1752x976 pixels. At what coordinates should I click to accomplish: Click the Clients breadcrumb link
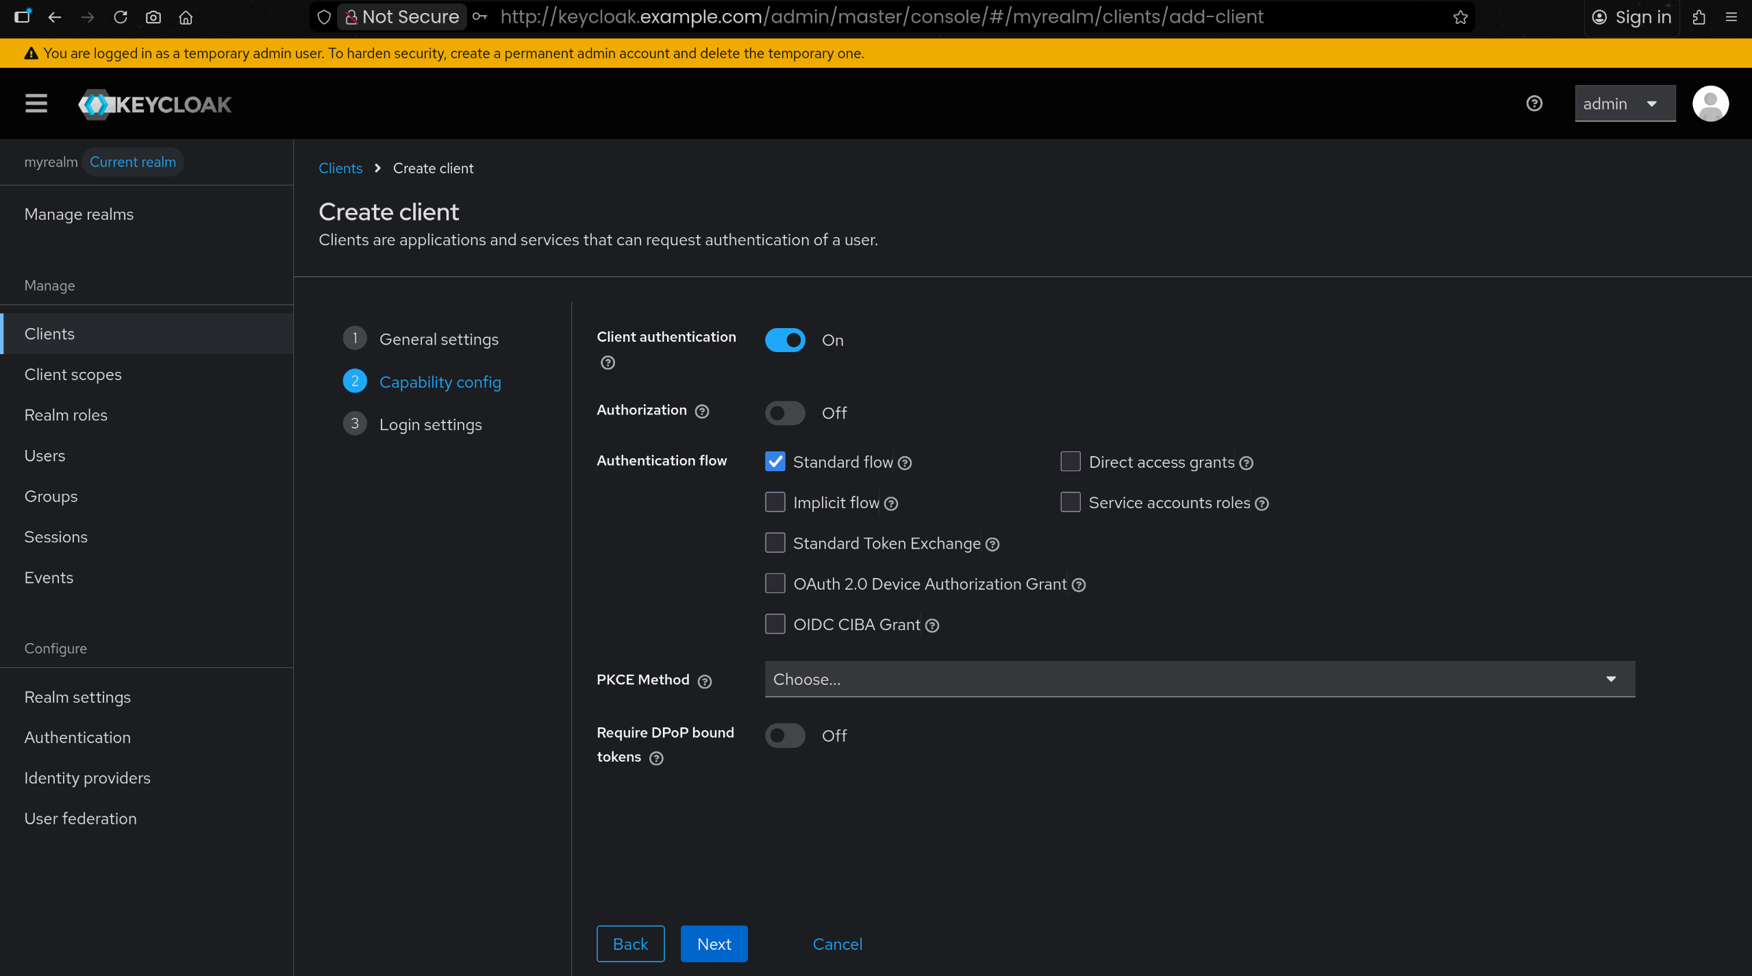point(340,168)
